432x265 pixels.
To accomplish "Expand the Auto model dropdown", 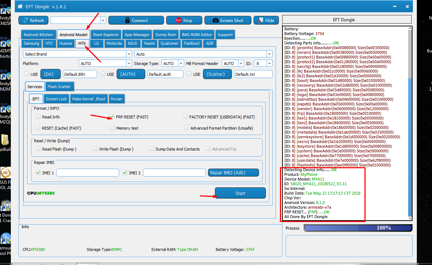I will point(269,54).
